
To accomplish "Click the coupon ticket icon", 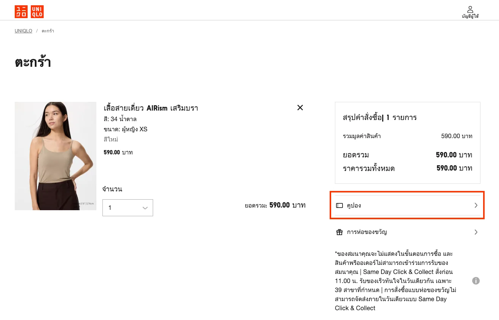I will point(339,206).
